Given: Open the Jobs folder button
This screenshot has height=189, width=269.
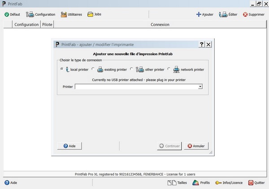Looking at the screenshot, I should pyautogui.click(x=94, y=14).
